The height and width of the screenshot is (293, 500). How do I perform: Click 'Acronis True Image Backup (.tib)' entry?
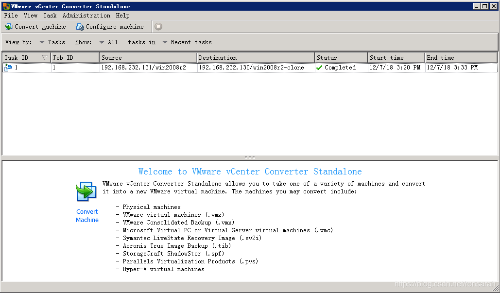click(177, 246)
